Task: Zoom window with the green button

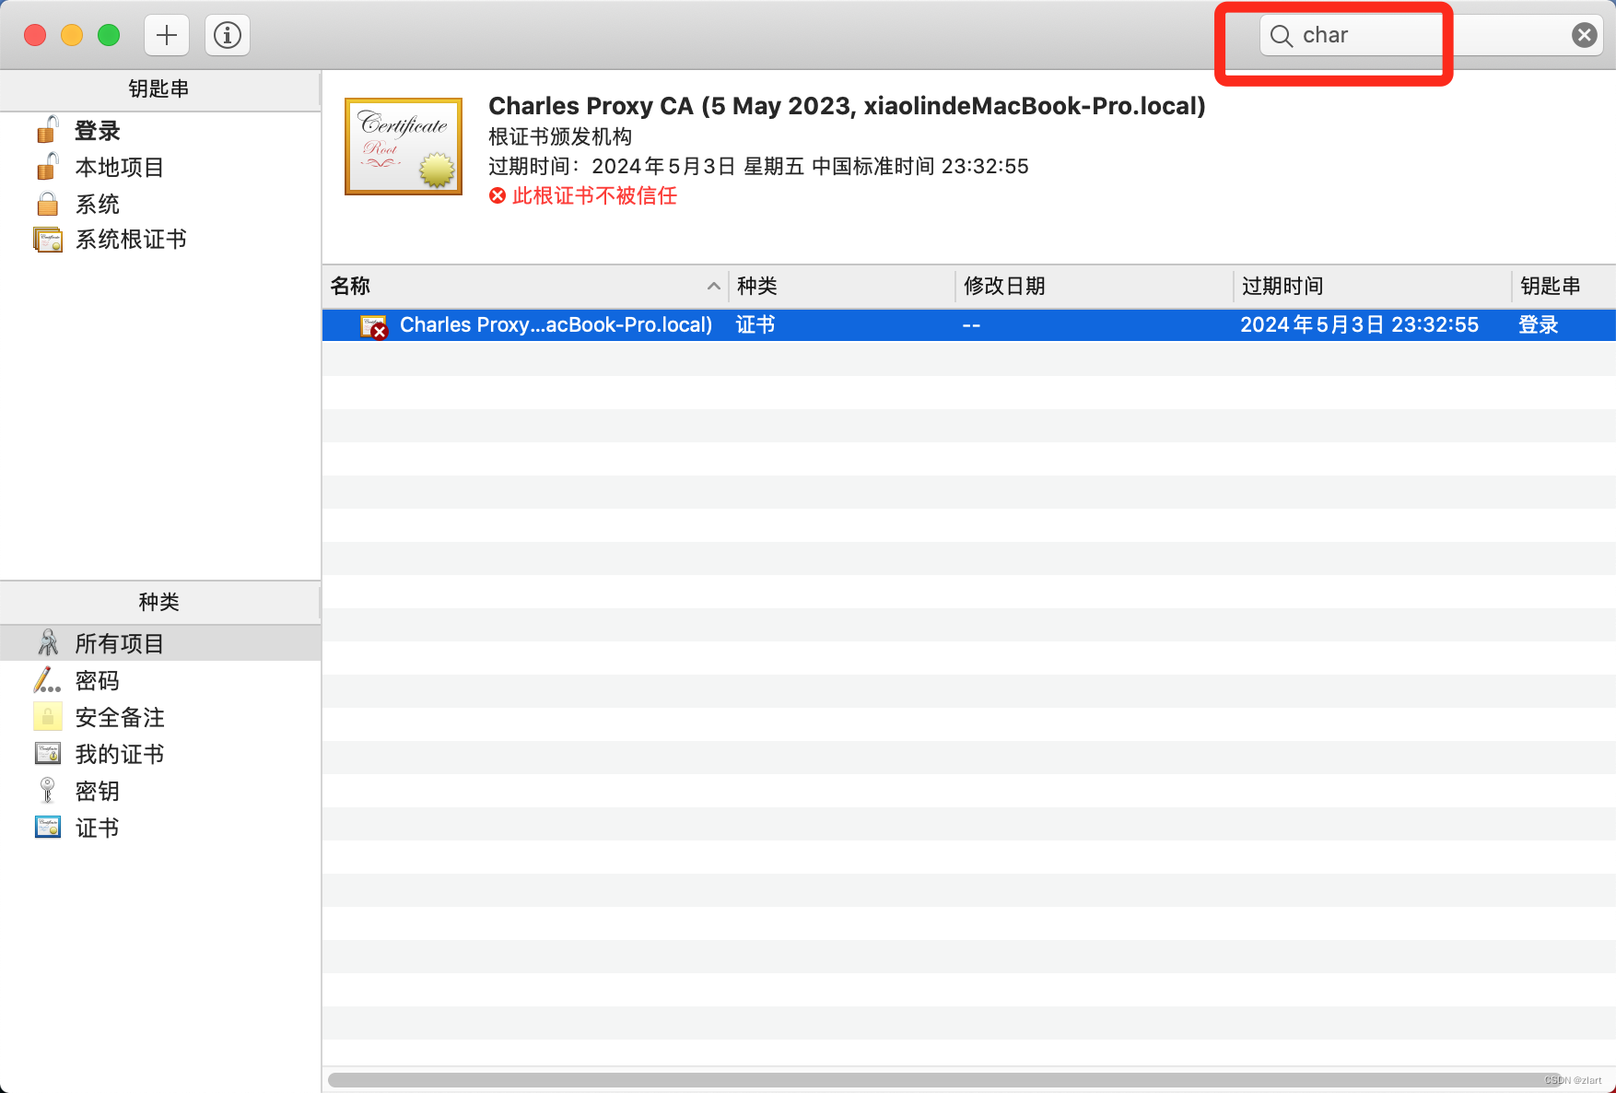Action: 109,35
